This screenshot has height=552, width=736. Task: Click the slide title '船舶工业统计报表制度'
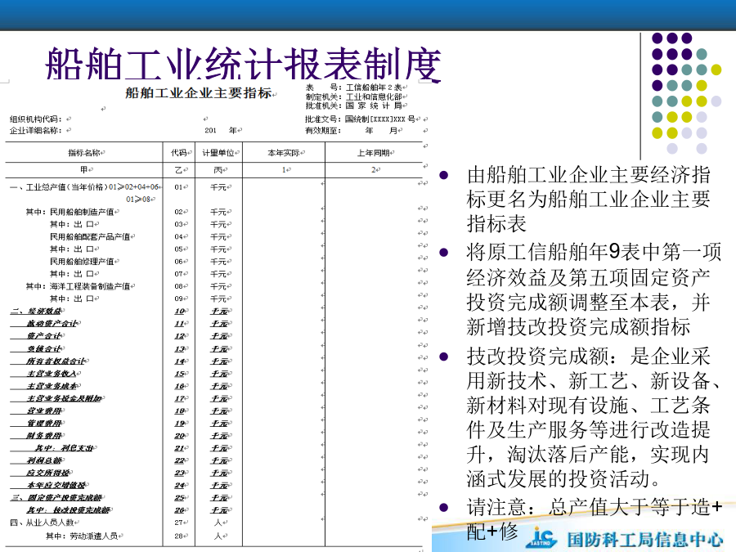point(243,65)
